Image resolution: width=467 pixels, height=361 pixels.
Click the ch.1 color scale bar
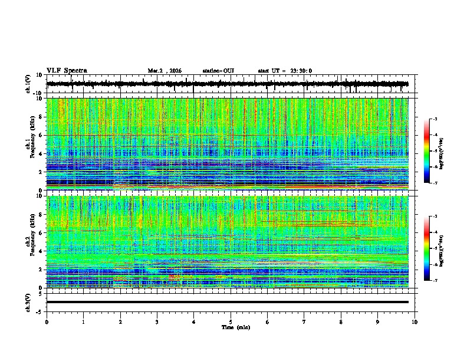(x=427, y=151)
